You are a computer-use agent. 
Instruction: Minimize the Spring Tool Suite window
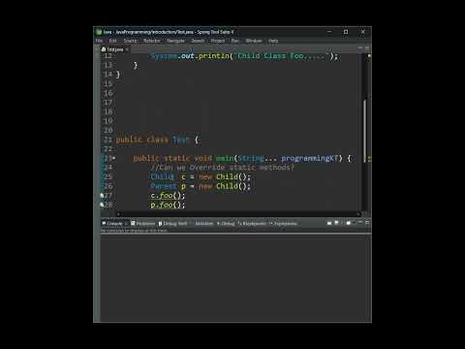(329, 32)
